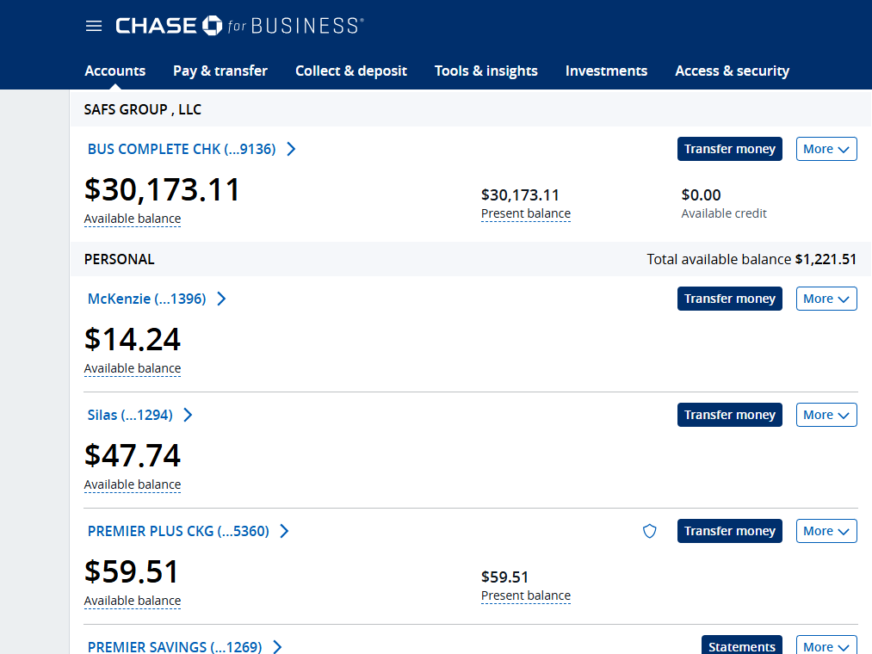The width and height of the screenshot is (872, 654).
Task: Open the Investments menu
Action: 606,71
